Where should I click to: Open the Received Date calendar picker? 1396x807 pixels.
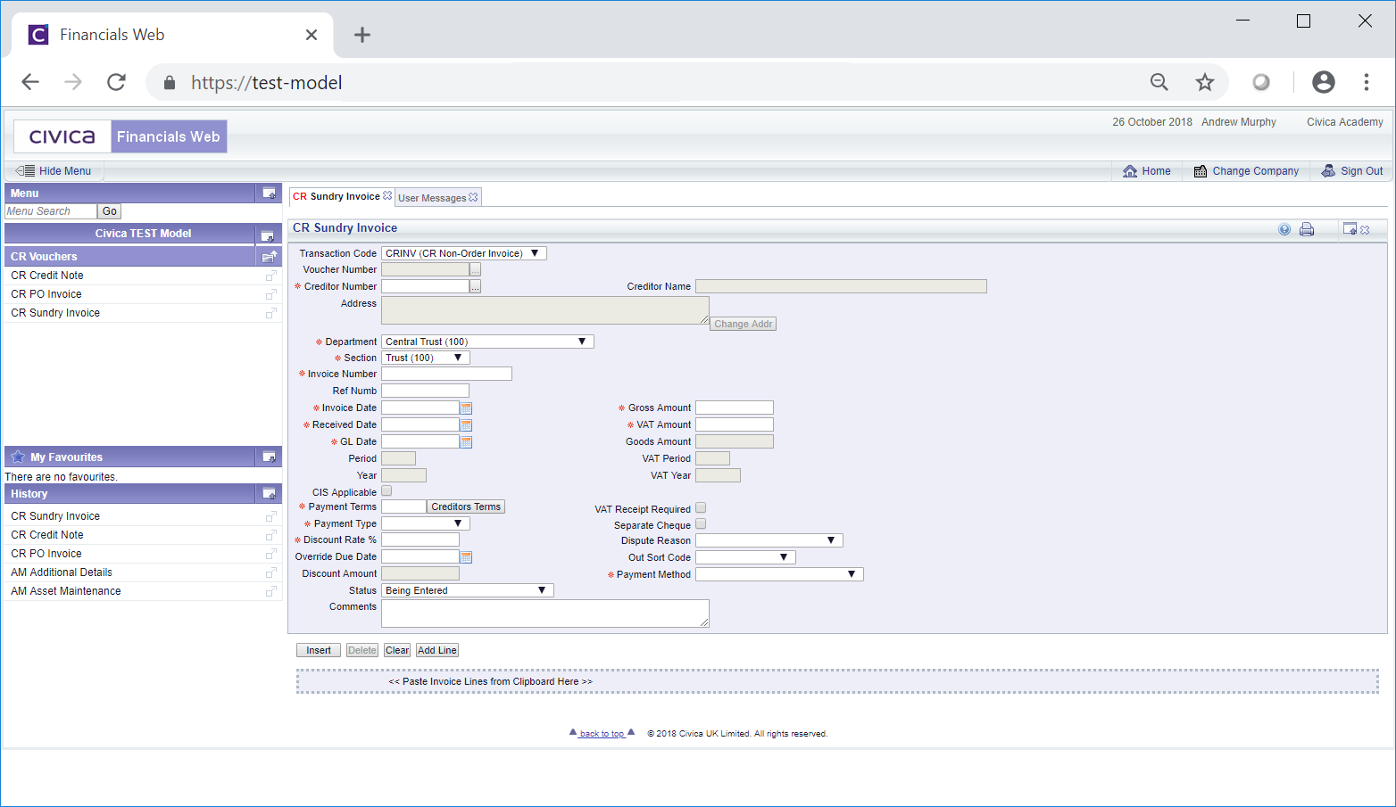coord(466,425)
